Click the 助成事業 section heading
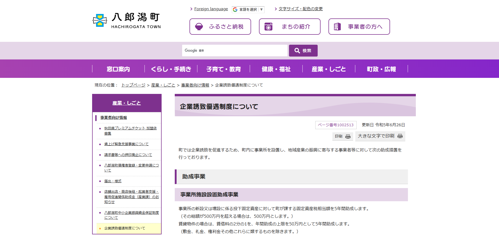The height and width of the screenshot is (237, 499). point(194,177)
